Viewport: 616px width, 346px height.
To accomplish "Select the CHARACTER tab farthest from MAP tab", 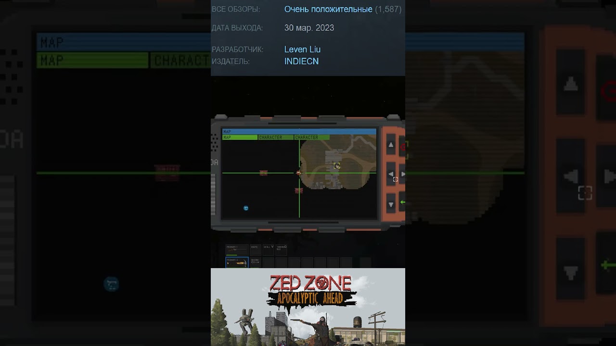I will pyautogui.click(x=312, y=137).
